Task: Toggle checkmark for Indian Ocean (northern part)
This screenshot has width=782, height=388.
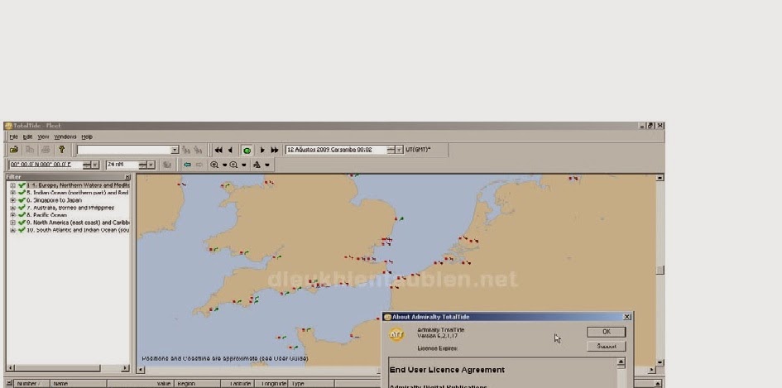Action: click(x=22, y=193)
